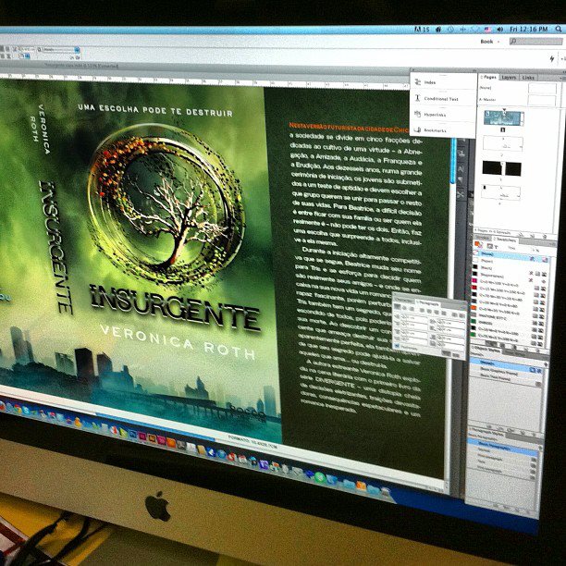Switch to the Object Styles tab
Viewport: 566px width, 566px height.
pyautogui.click(x=487, y=351)
